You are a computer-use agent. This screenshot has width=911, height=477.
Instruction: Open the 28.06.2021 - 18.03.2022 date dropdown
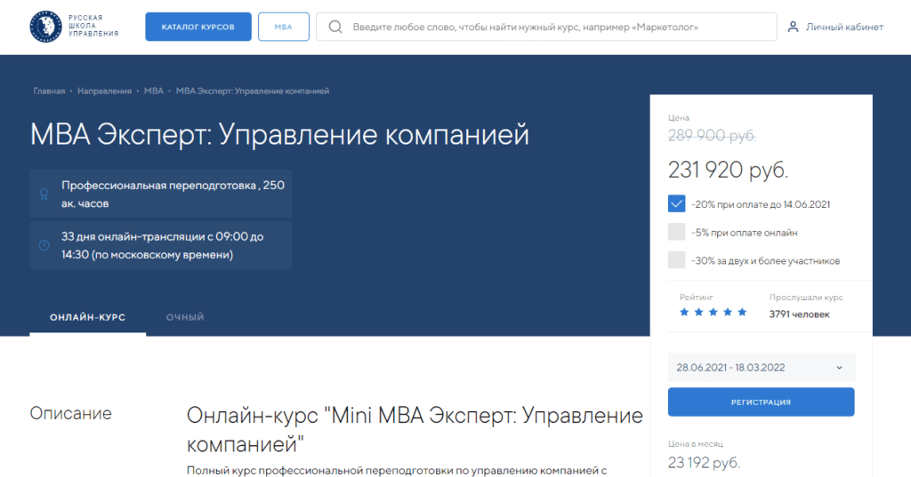(762, 368)
